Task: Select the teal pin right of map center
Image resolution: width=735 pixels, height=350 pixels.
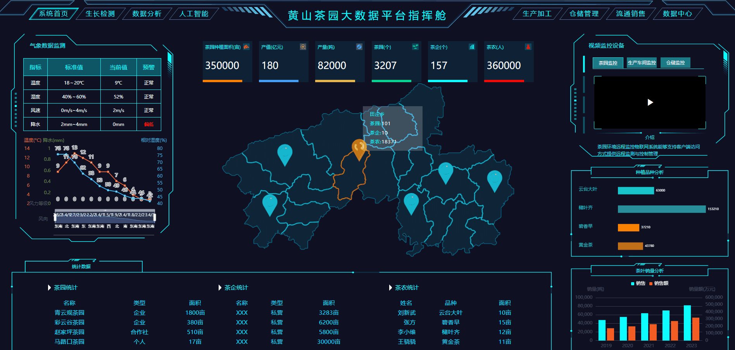Action: click(446, 173)
